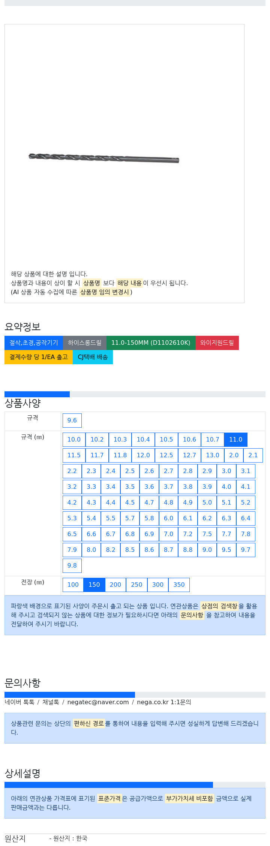Select the 4.5 mm size option
270x846 pixels.
click(x=130, y=502)
